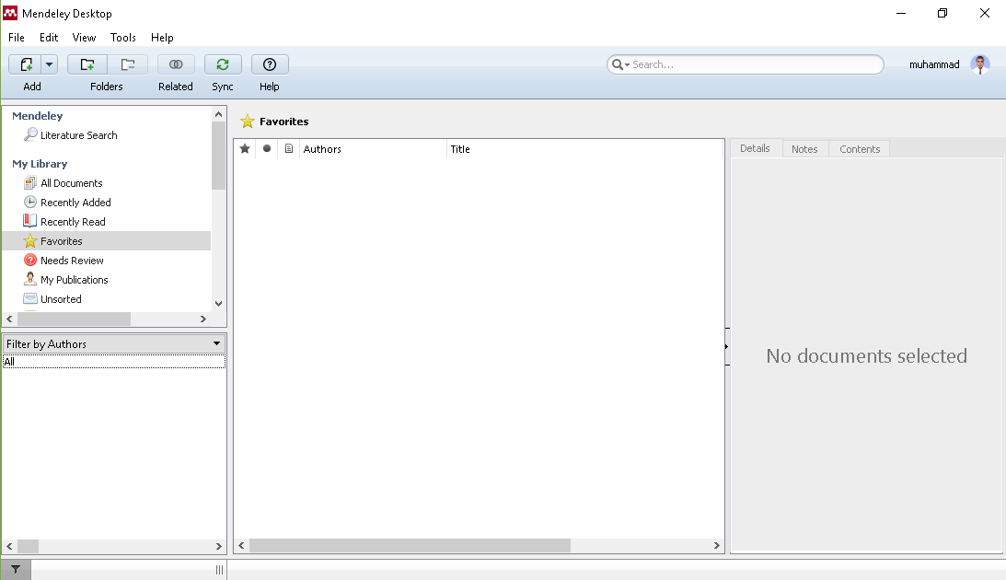Open the Add button dropdown arrow

tap(50, 64)
